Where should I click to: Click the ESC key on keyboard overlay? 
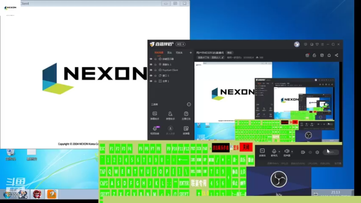[102, 149]
